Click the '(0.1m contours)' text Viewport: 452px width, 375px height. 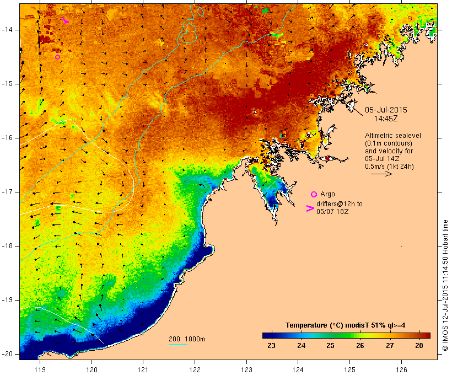point(389,143)
